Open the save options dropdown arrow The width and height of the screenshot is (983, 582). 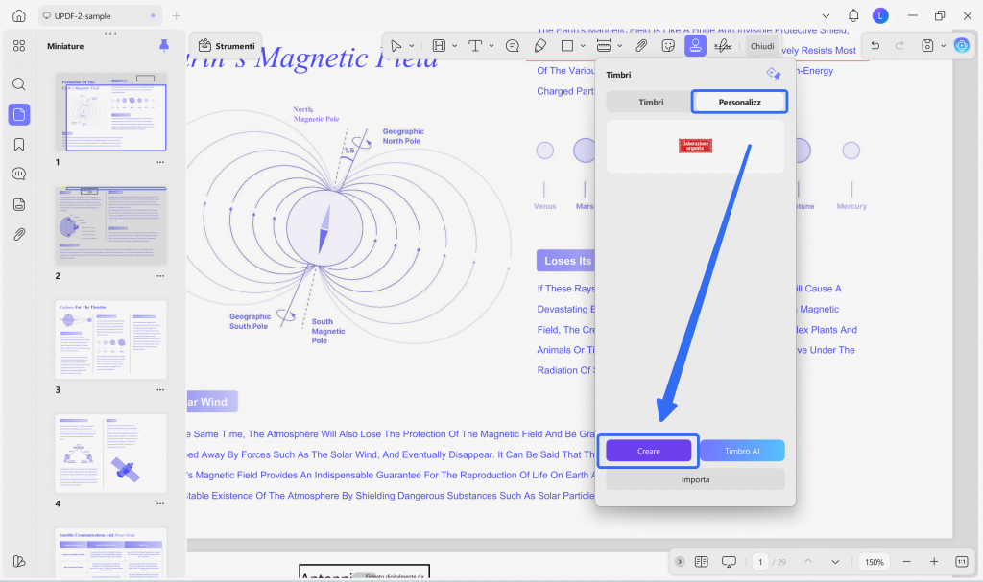point(943,46)
